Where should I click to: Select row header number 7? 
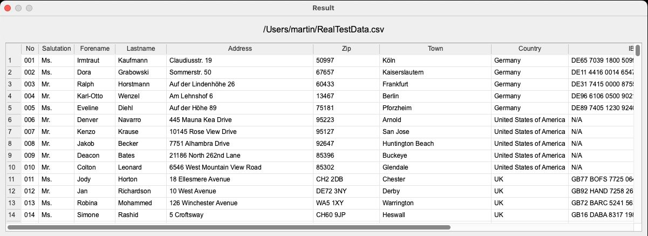(13, 132)
